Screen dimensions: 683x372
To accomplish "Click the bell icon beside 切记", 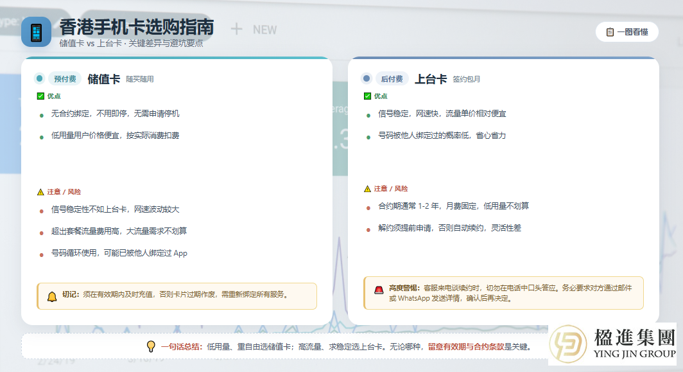I will pyautogui.click(x=52, y=297).
